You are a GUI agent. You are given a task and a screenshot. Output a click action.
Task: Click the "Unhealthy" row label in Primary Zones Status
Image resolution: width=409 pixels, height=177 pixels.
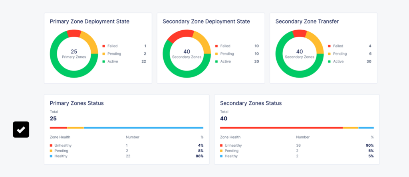pos(63,146)
